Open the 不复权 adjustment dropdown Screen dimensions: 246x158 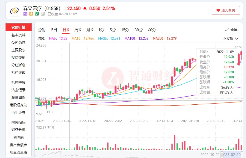231,38
